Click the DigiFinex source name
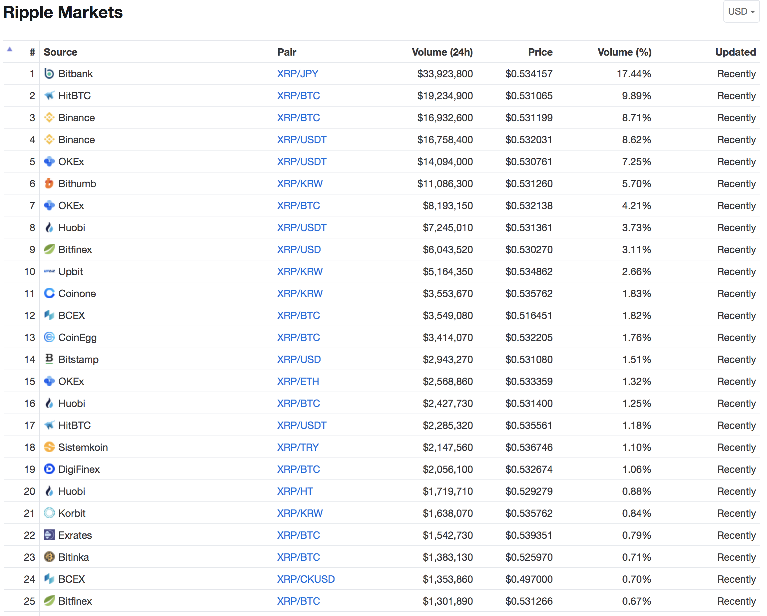767x616 pixels. [x=79, y=469]
